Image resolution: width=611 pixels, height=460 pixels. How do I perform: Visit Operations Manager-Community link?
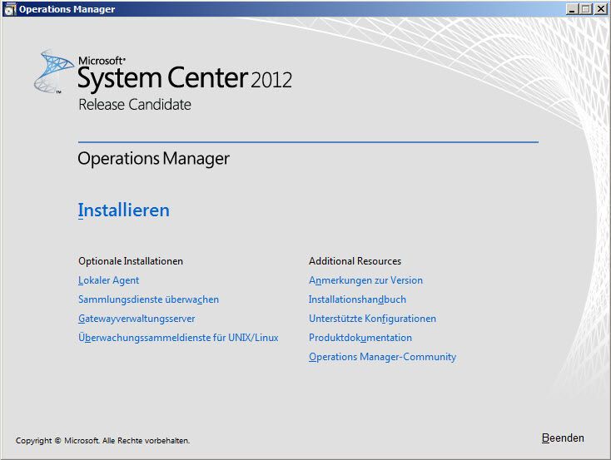click(x=382, y=357)
